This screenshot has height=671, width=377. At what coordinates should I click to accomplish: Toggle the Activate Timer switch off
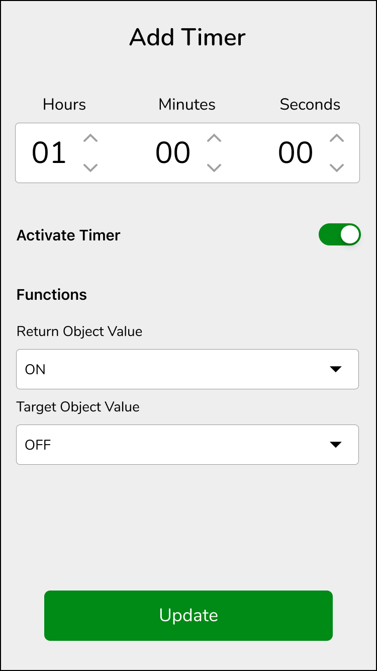(340, 235)
